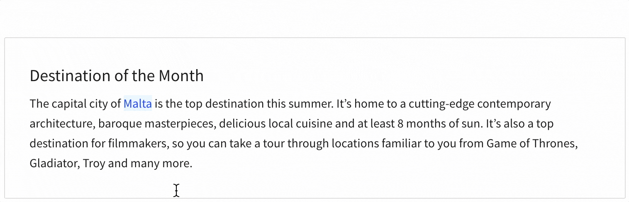
Task: Click the word 'delicious' in the paragraph
Action: pos(242,124)
